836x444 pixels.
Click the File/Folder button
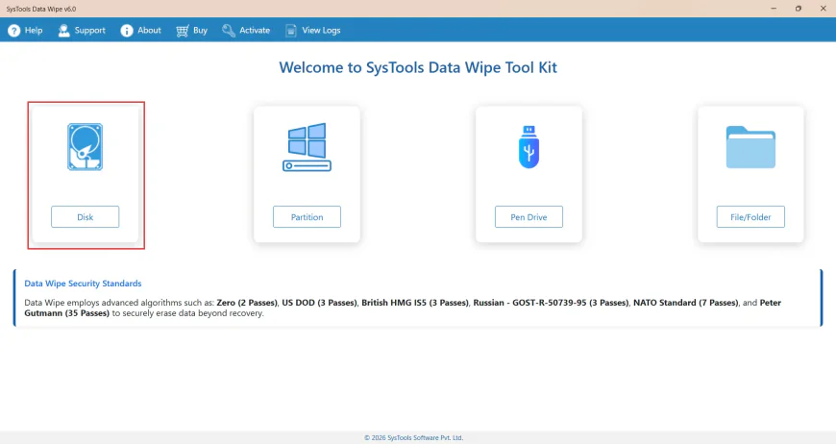coord(750,217)
